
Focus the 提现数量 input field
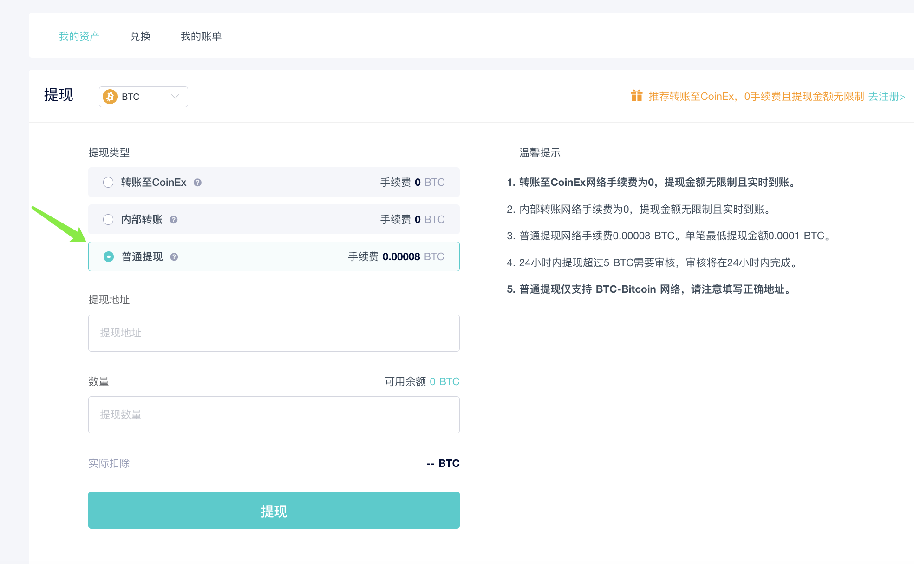274,415
